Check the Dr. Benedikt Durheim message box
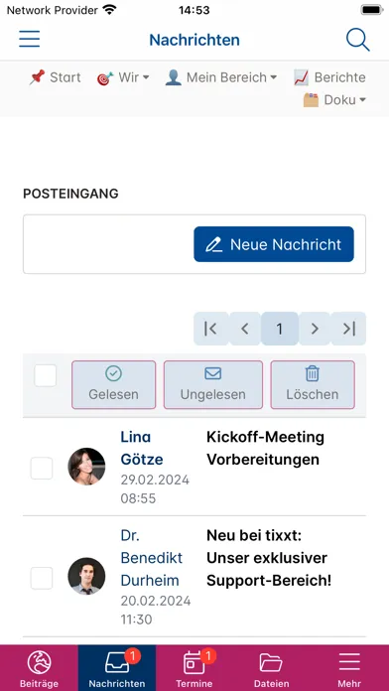389x691 pixels. click(42, 578)
